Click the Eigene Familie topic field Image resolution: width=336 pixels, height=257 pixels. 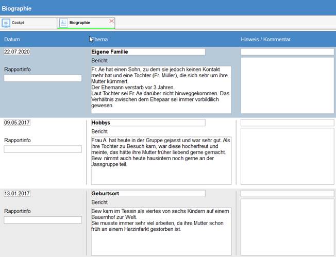pos(148,52)
